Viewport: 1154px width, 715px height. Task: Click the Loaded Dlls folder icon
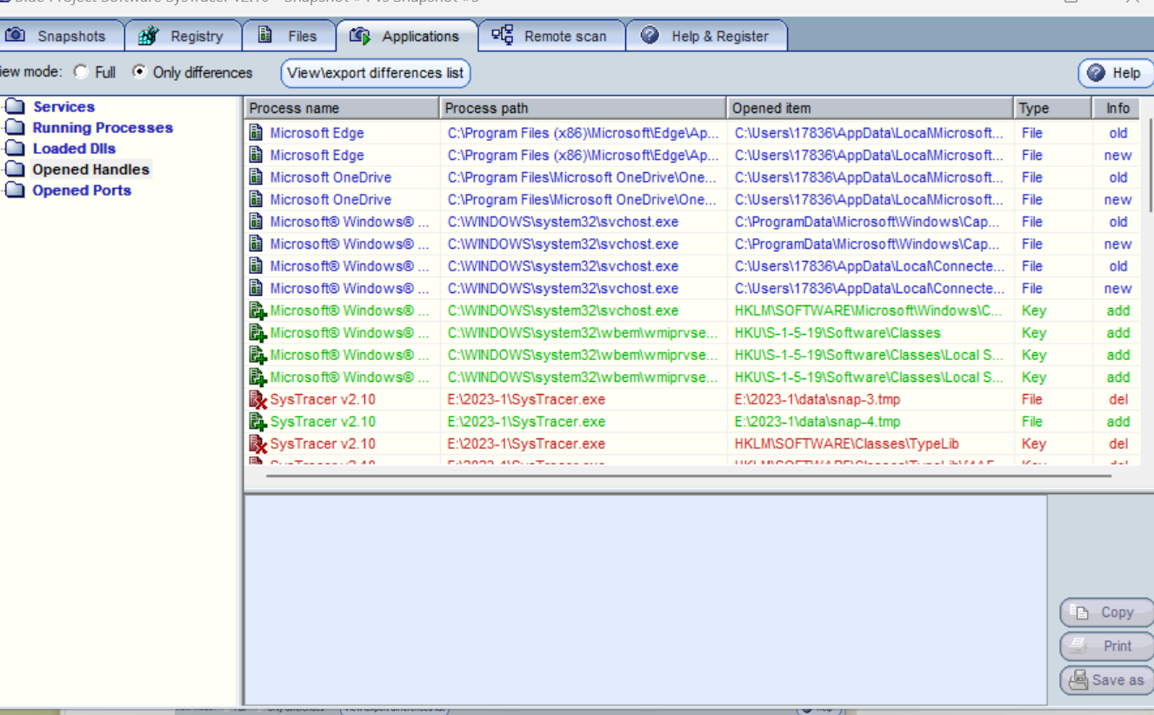click(x=15, y=149)
